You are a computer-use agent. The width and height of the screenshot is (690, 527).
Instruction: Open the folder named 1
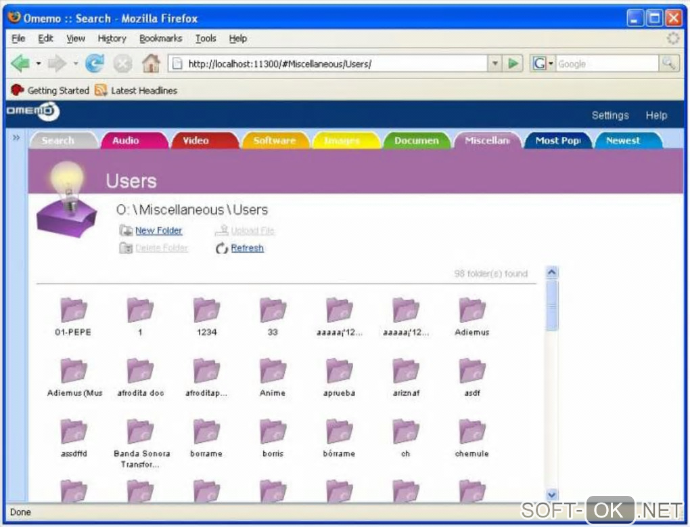coord(140,317)
